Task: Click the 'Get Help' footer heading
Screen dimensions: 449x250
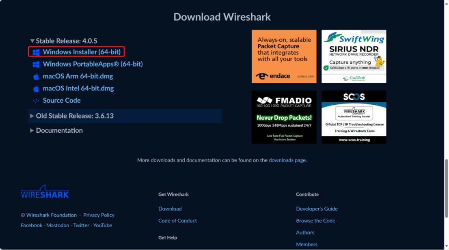Action: pyautogui.click(x=168, y=238)
